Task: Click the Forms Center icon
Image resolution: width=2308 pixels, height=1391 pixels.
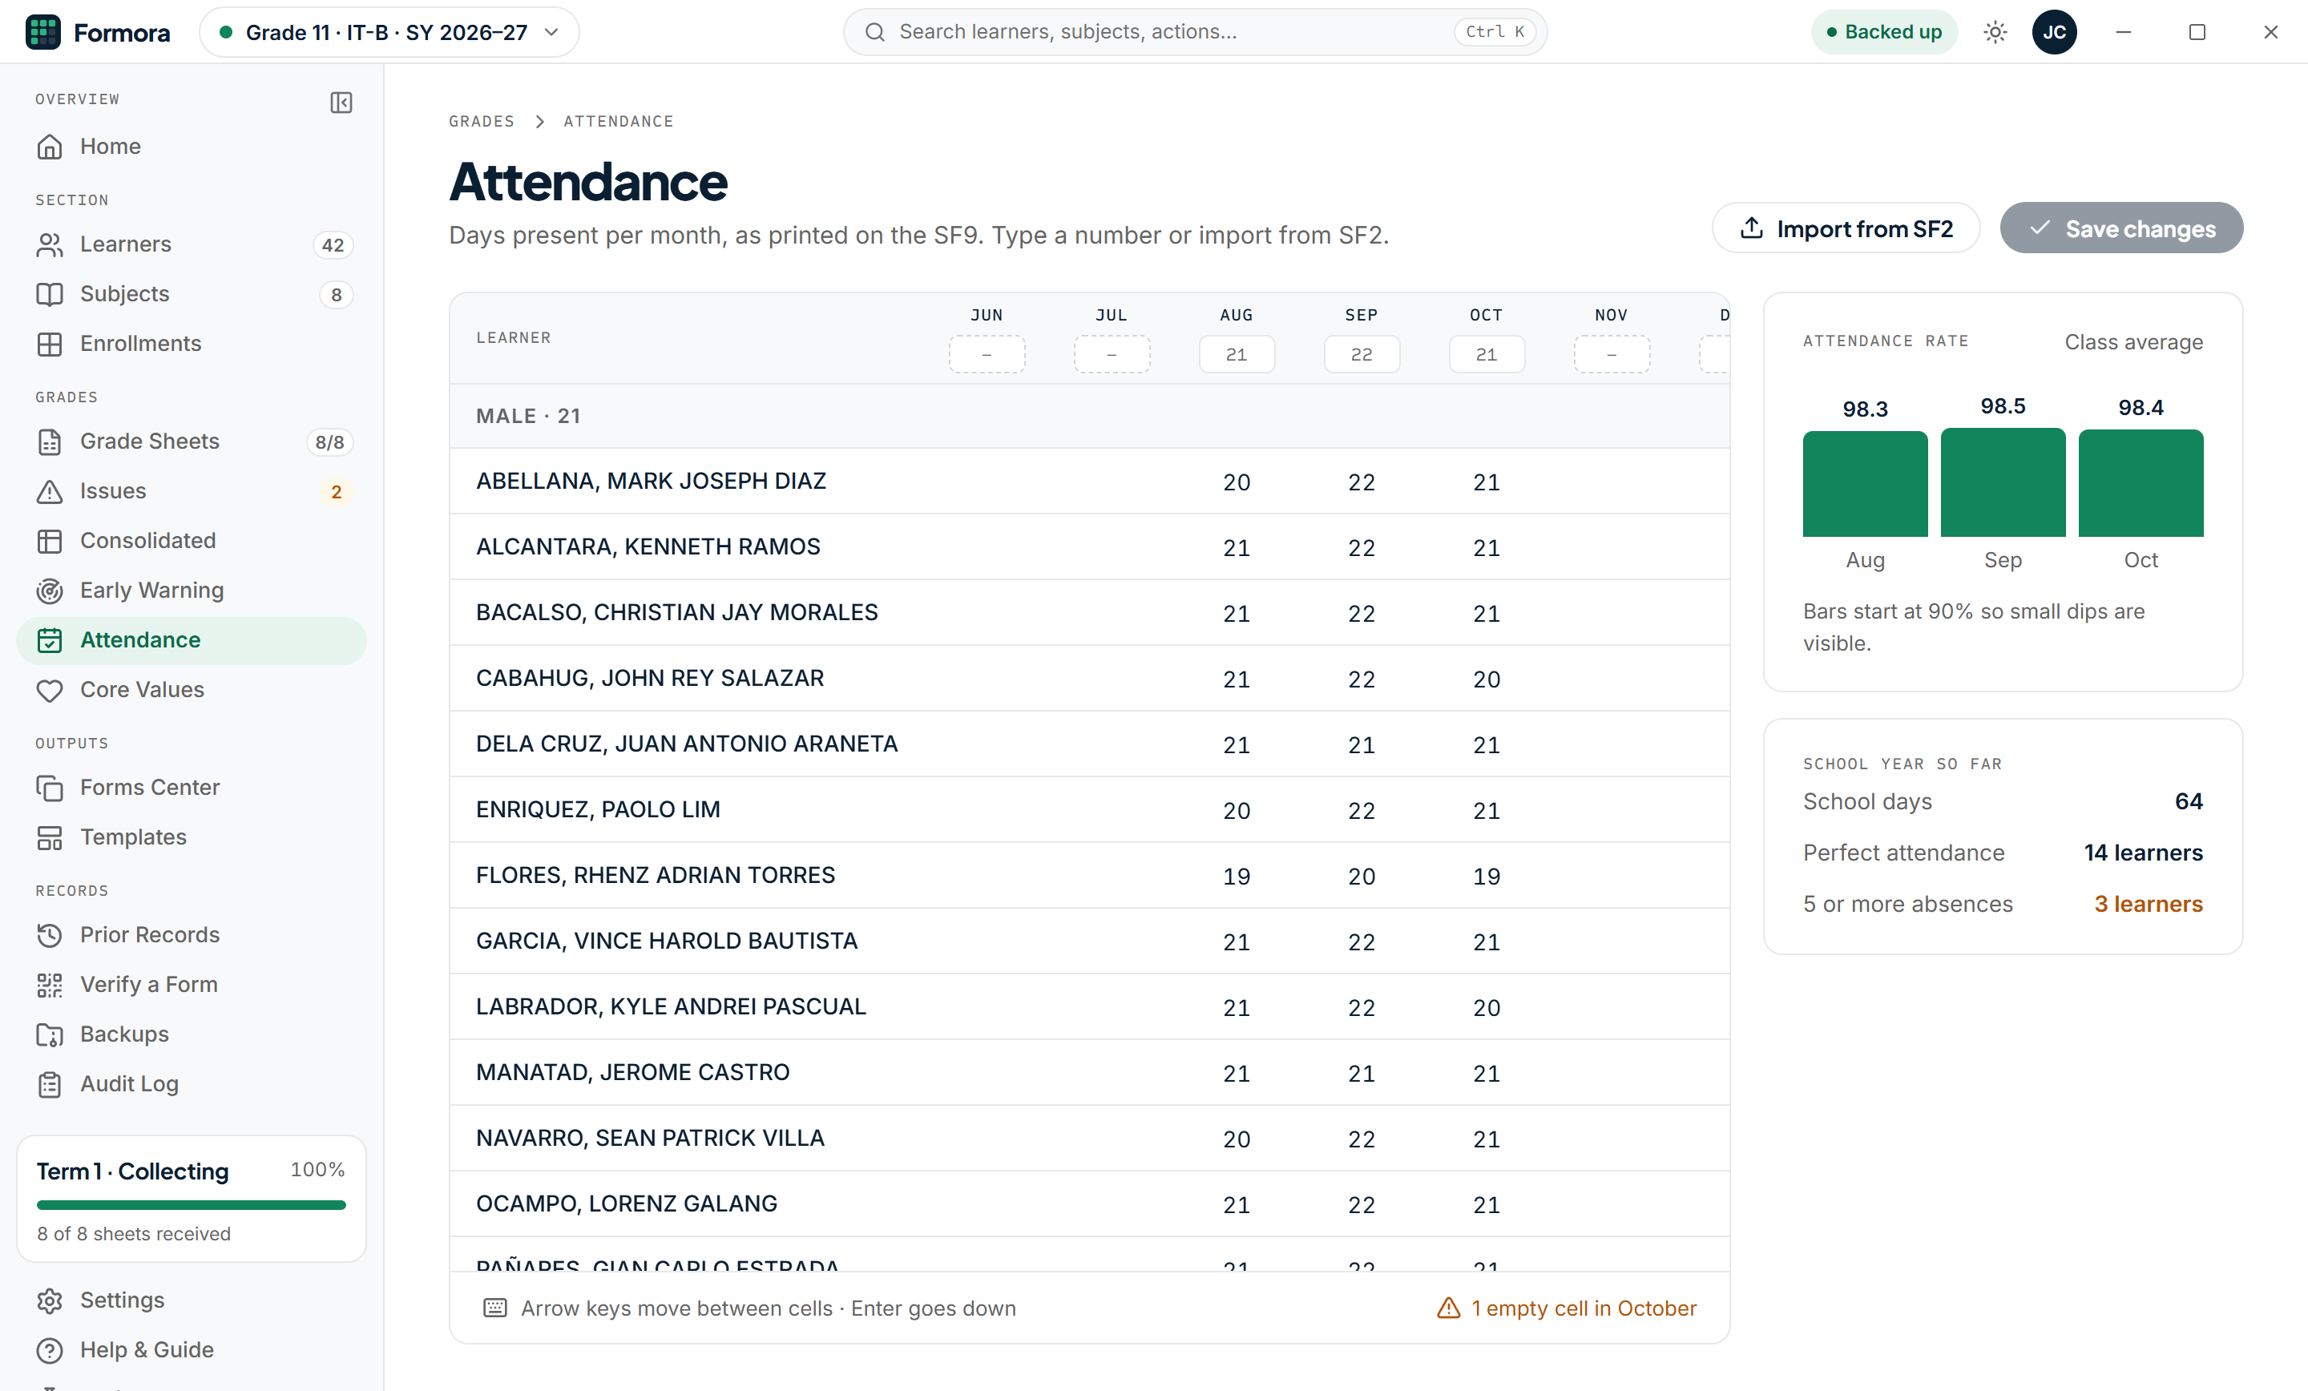Action: (x=50, y=788)
